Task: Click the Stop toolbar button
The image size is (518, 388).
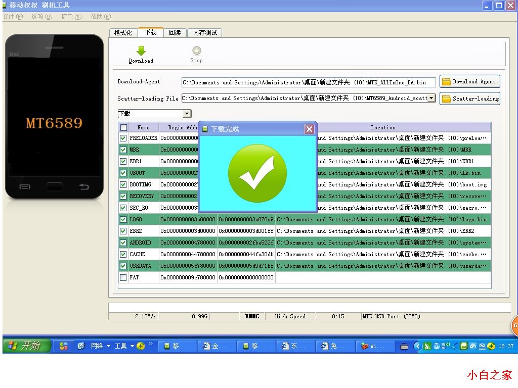Action: (x=197, y=55)
